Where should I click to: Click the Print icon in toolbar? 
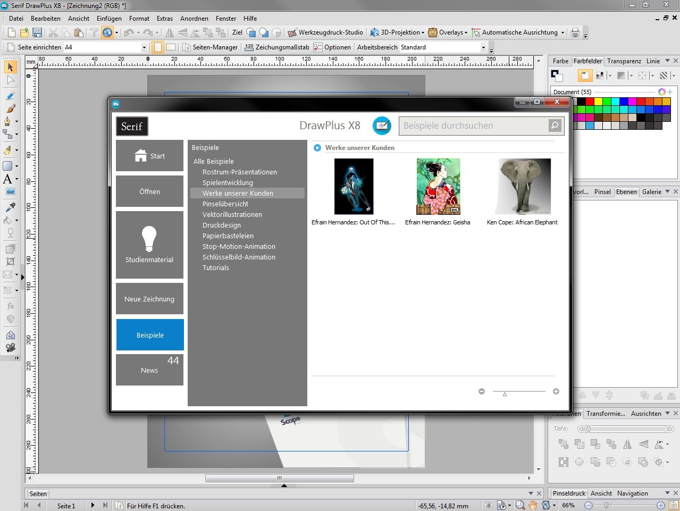pyautogui.click(x=575, y=32)
